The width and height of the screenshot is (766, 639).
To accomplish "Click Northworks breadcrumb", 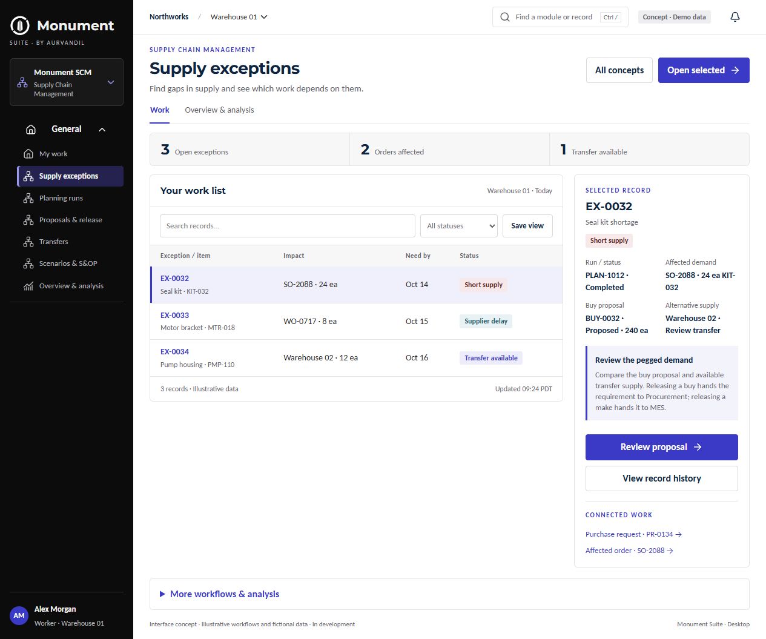I will point(169,17).
